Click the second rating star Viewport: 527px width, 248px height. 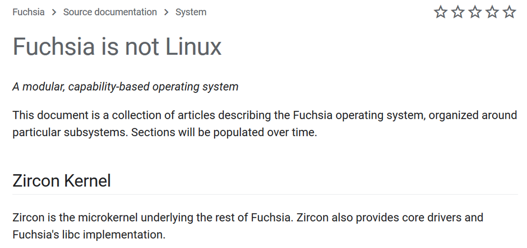click(458, 12)
